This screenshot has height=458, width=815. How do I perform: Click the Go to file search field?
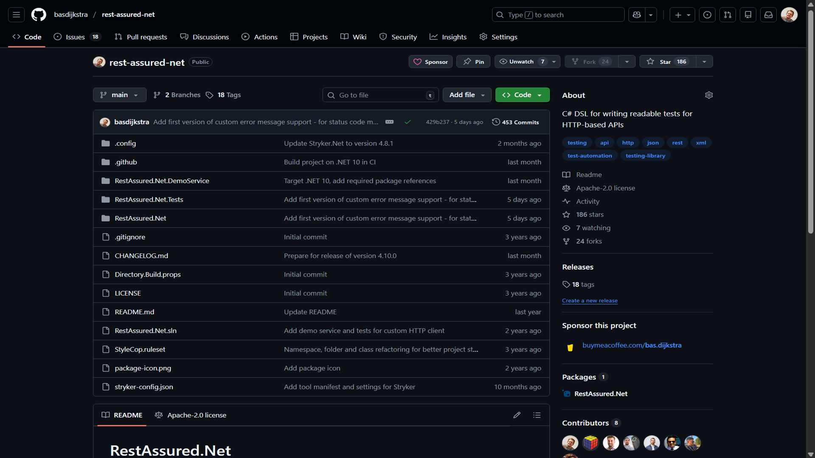380,95
